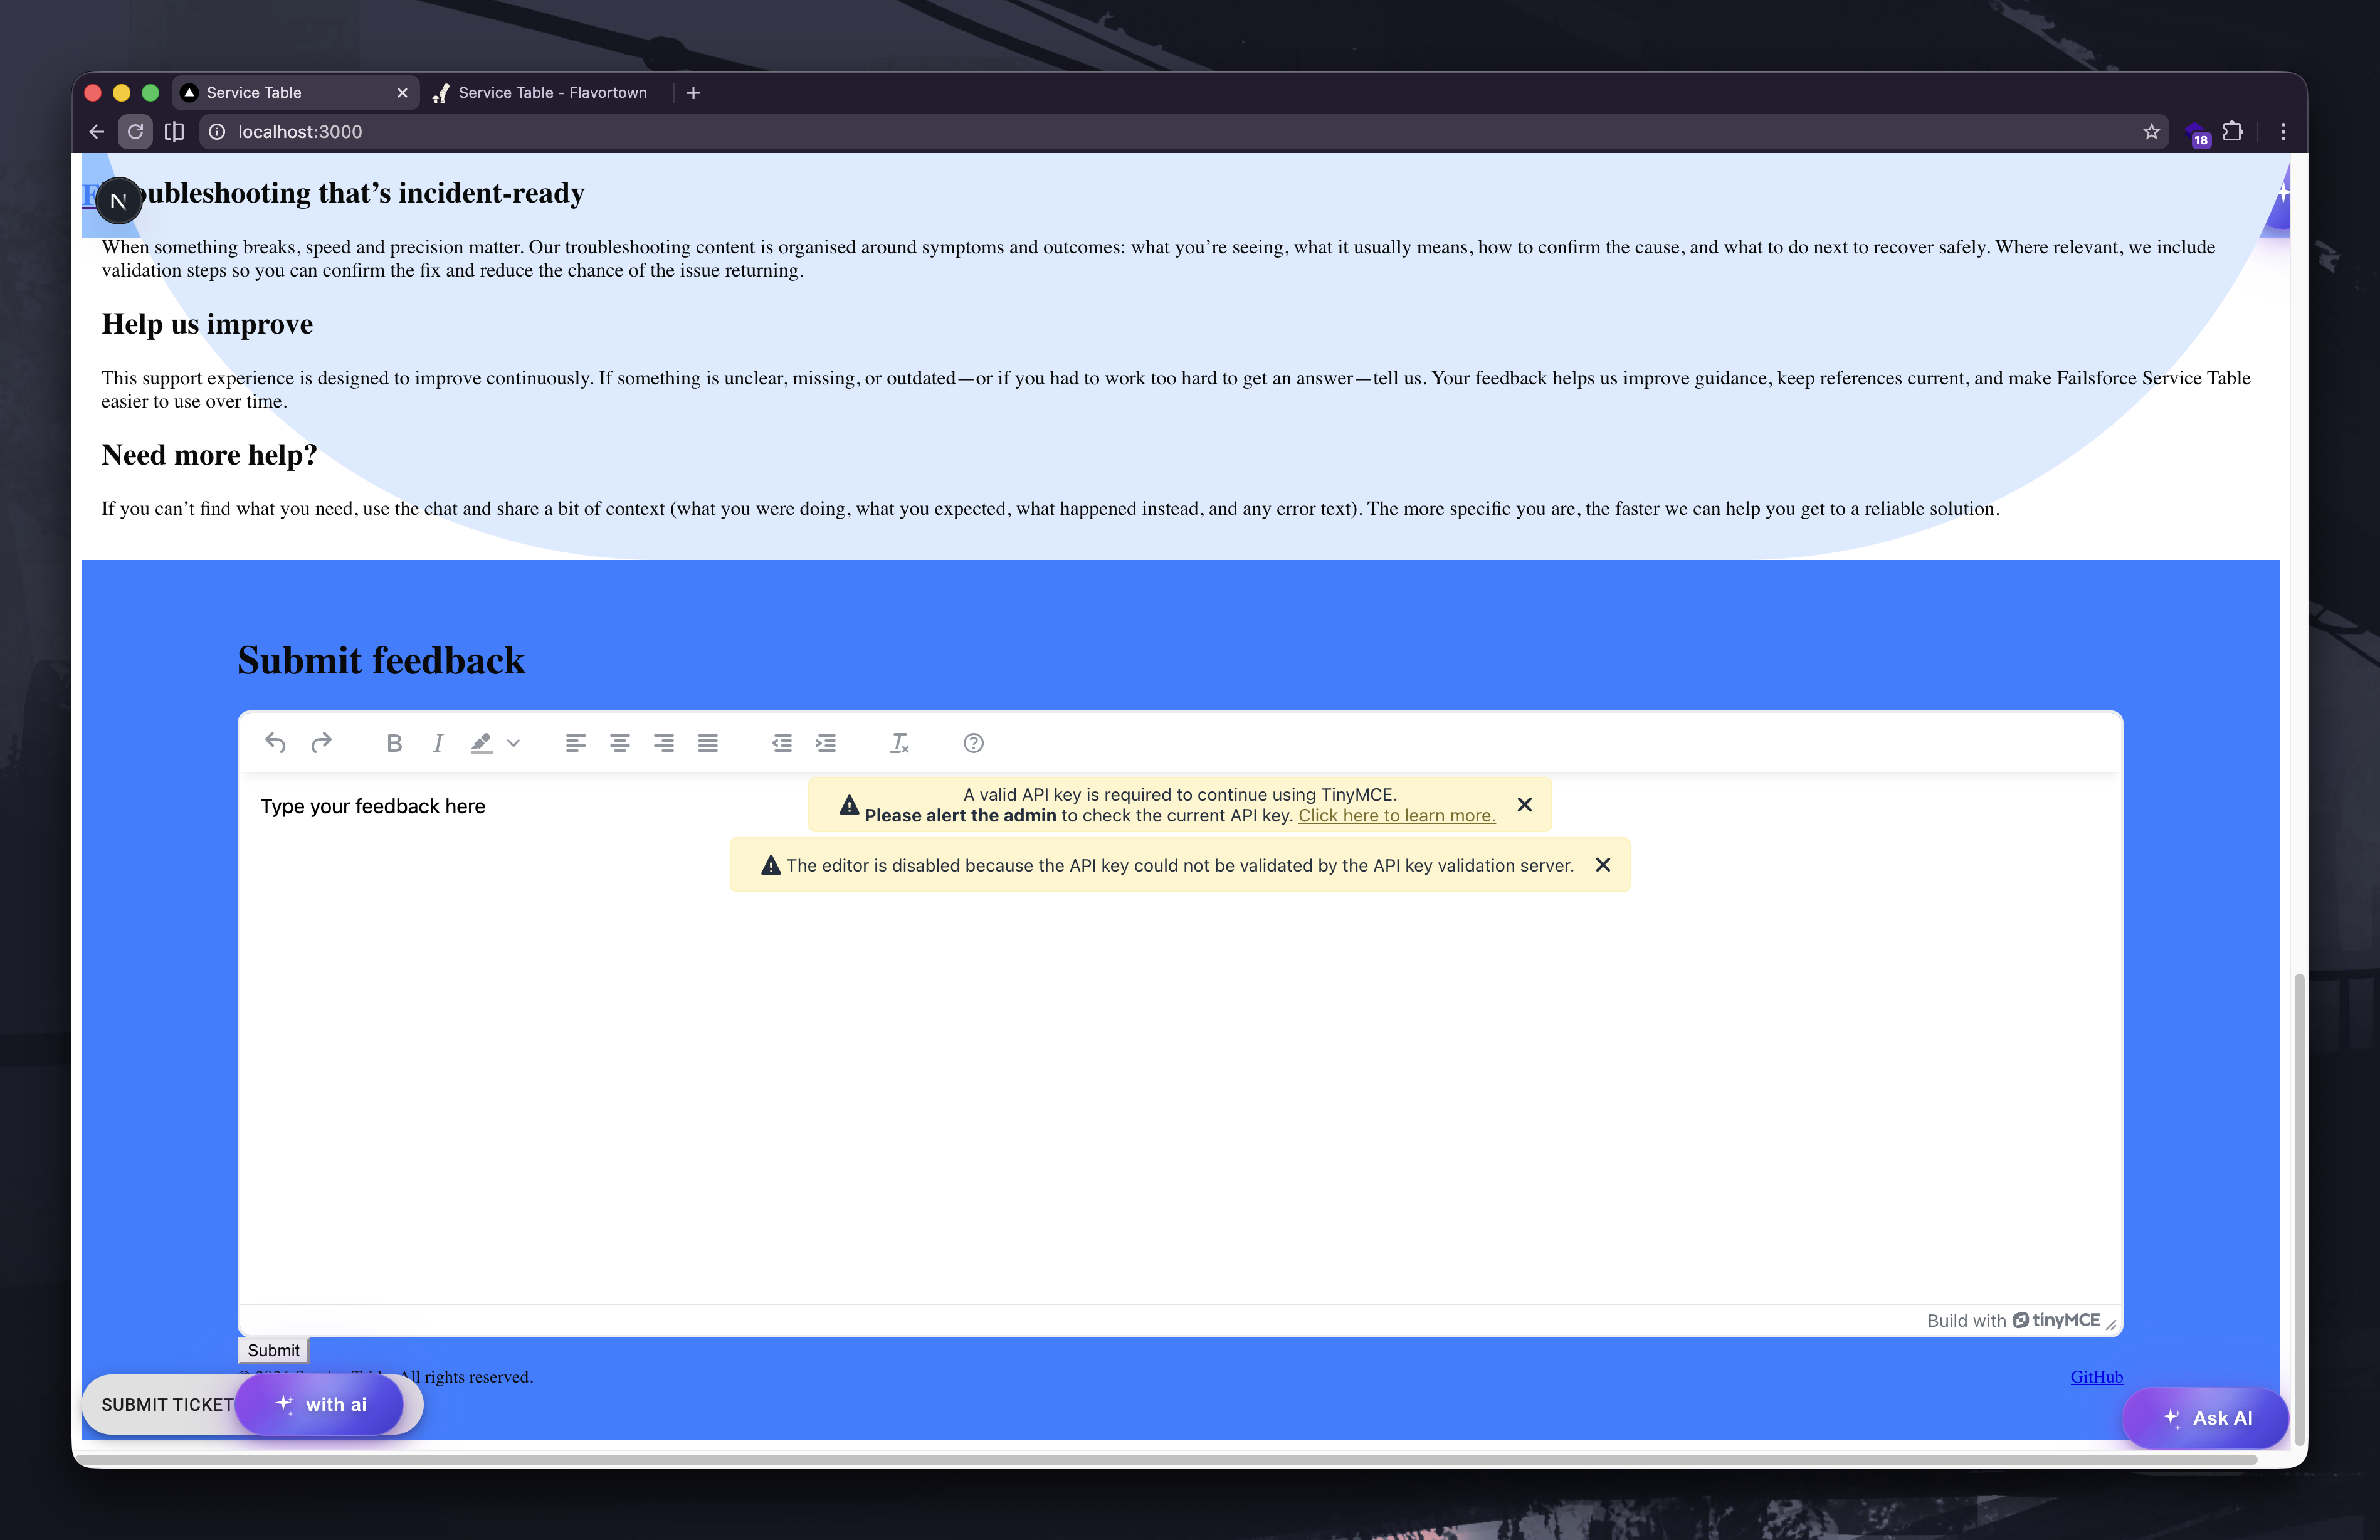Toggle justify alignment in editor

point(708,743)
